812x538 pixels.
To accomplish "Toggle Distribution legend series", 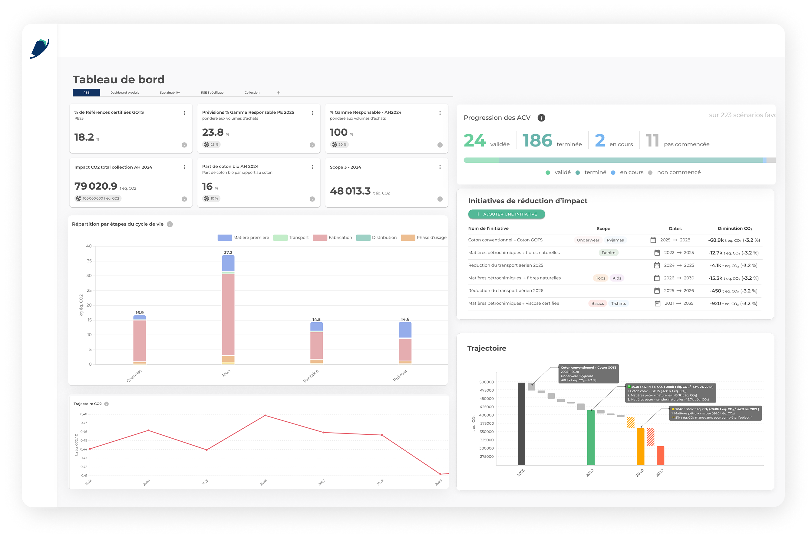I will click(377, 238).
